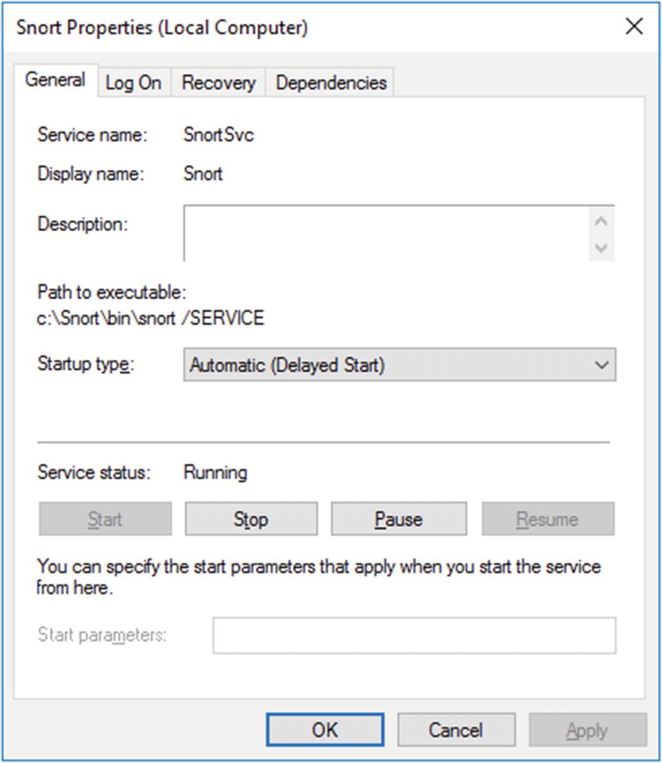Image resolution: width=662 pixels, height=763 pixels.
Task: Open the Log On tab
Action: [133, 83]
